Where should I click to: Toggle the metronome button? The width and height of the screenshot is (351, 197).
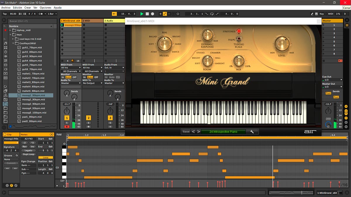(x=42, y=14)
